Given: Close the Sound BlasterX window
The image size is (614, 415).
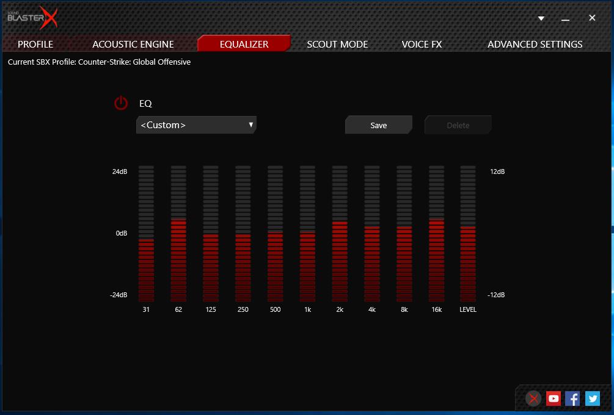Looking at the screenshot, I should [x=591, y=18].
